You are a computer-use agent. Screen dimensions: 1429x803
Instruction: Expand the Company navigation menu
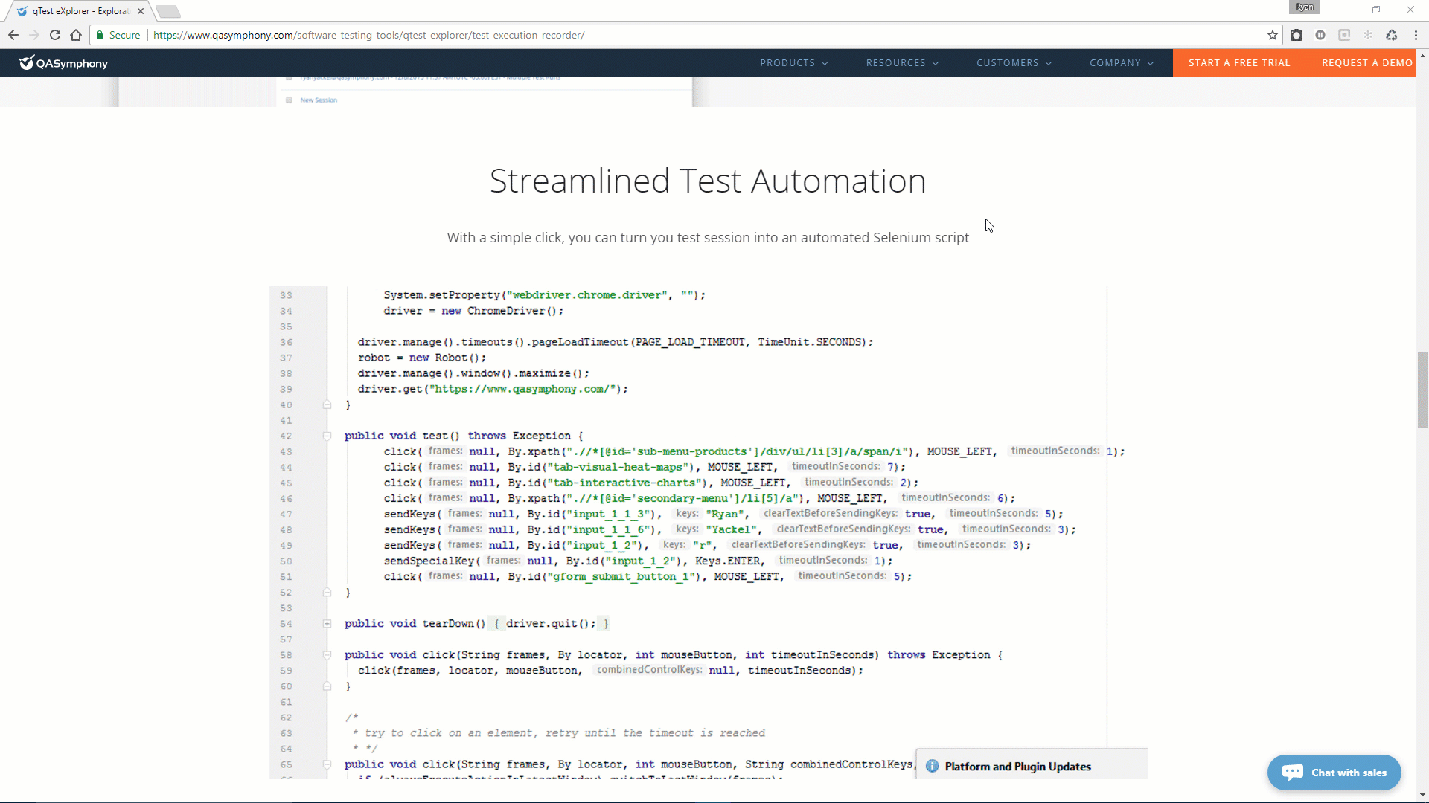1121,63
